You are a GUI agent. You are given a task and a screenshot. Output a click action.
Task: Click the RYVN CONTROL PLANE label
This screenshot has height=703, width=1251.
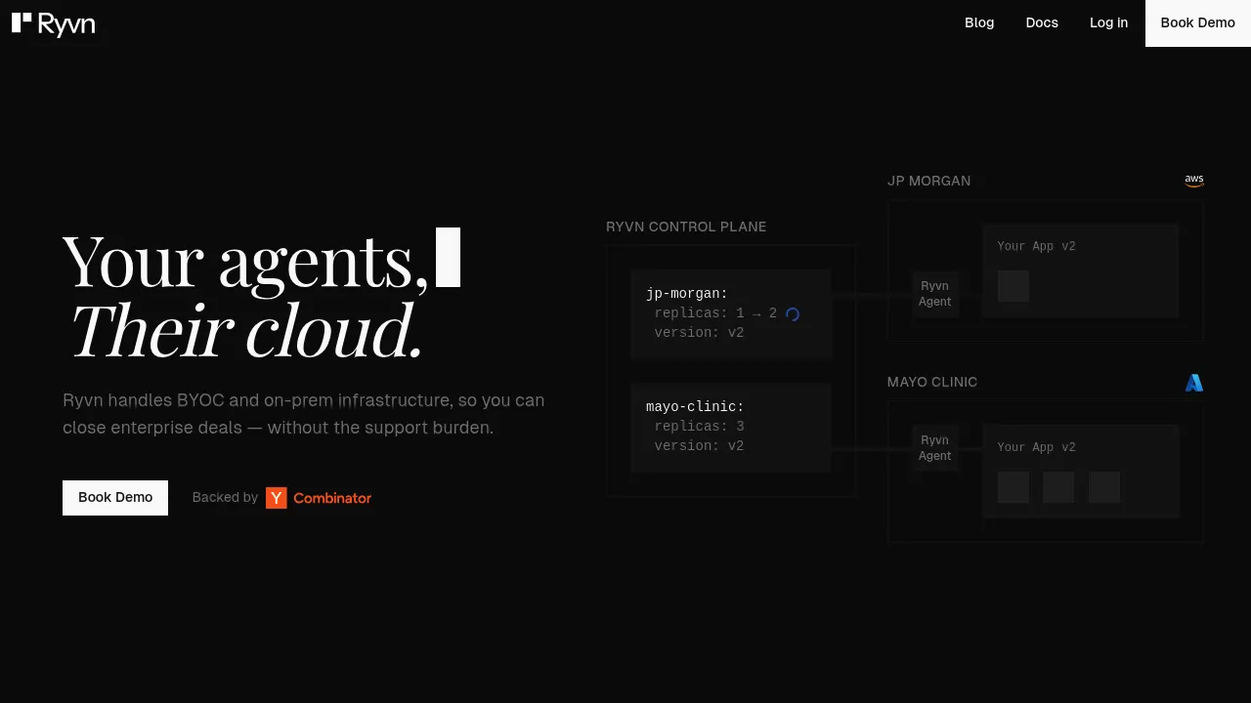click(686, 227)
